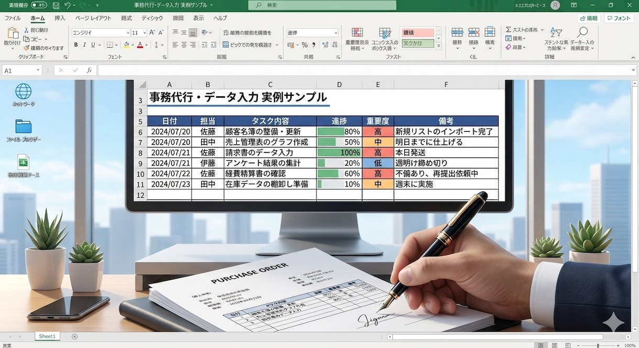Click the red cell style swatch
This screenshot has width=639, height=348.
point(417,32)
